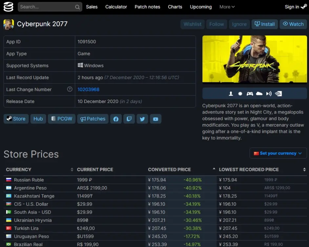Go to Patch notes

coord(147,7)
